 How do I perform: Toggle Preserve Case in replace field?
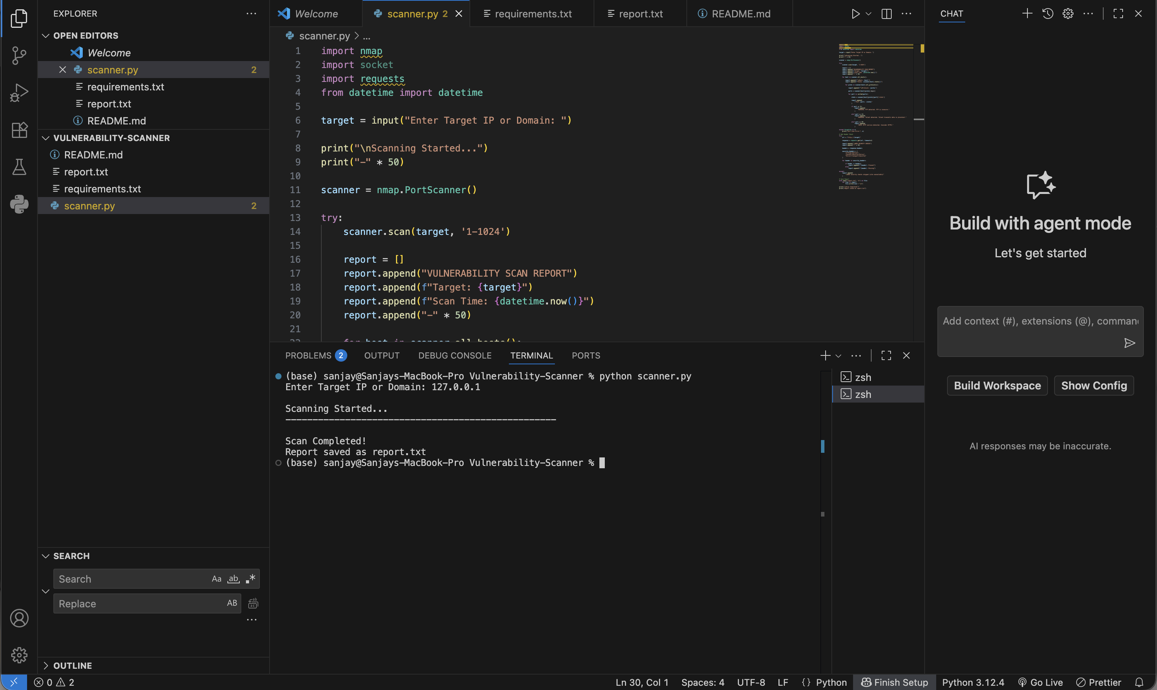click(232, 603)
